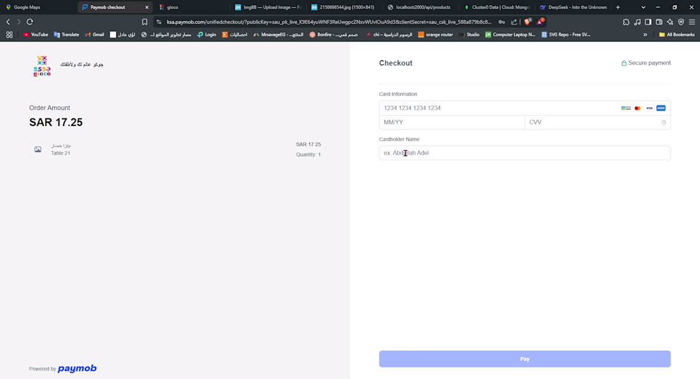Image resolution: width=700 pixels, height=379 pixels.
Task: Open the chi bookmark
Action: (x=389, y=34)
